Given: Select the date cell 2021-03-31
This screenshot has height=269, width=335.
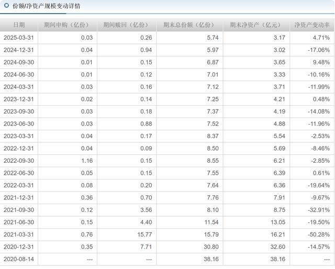Looking at the screenshot, I should (x=19, y=234).
